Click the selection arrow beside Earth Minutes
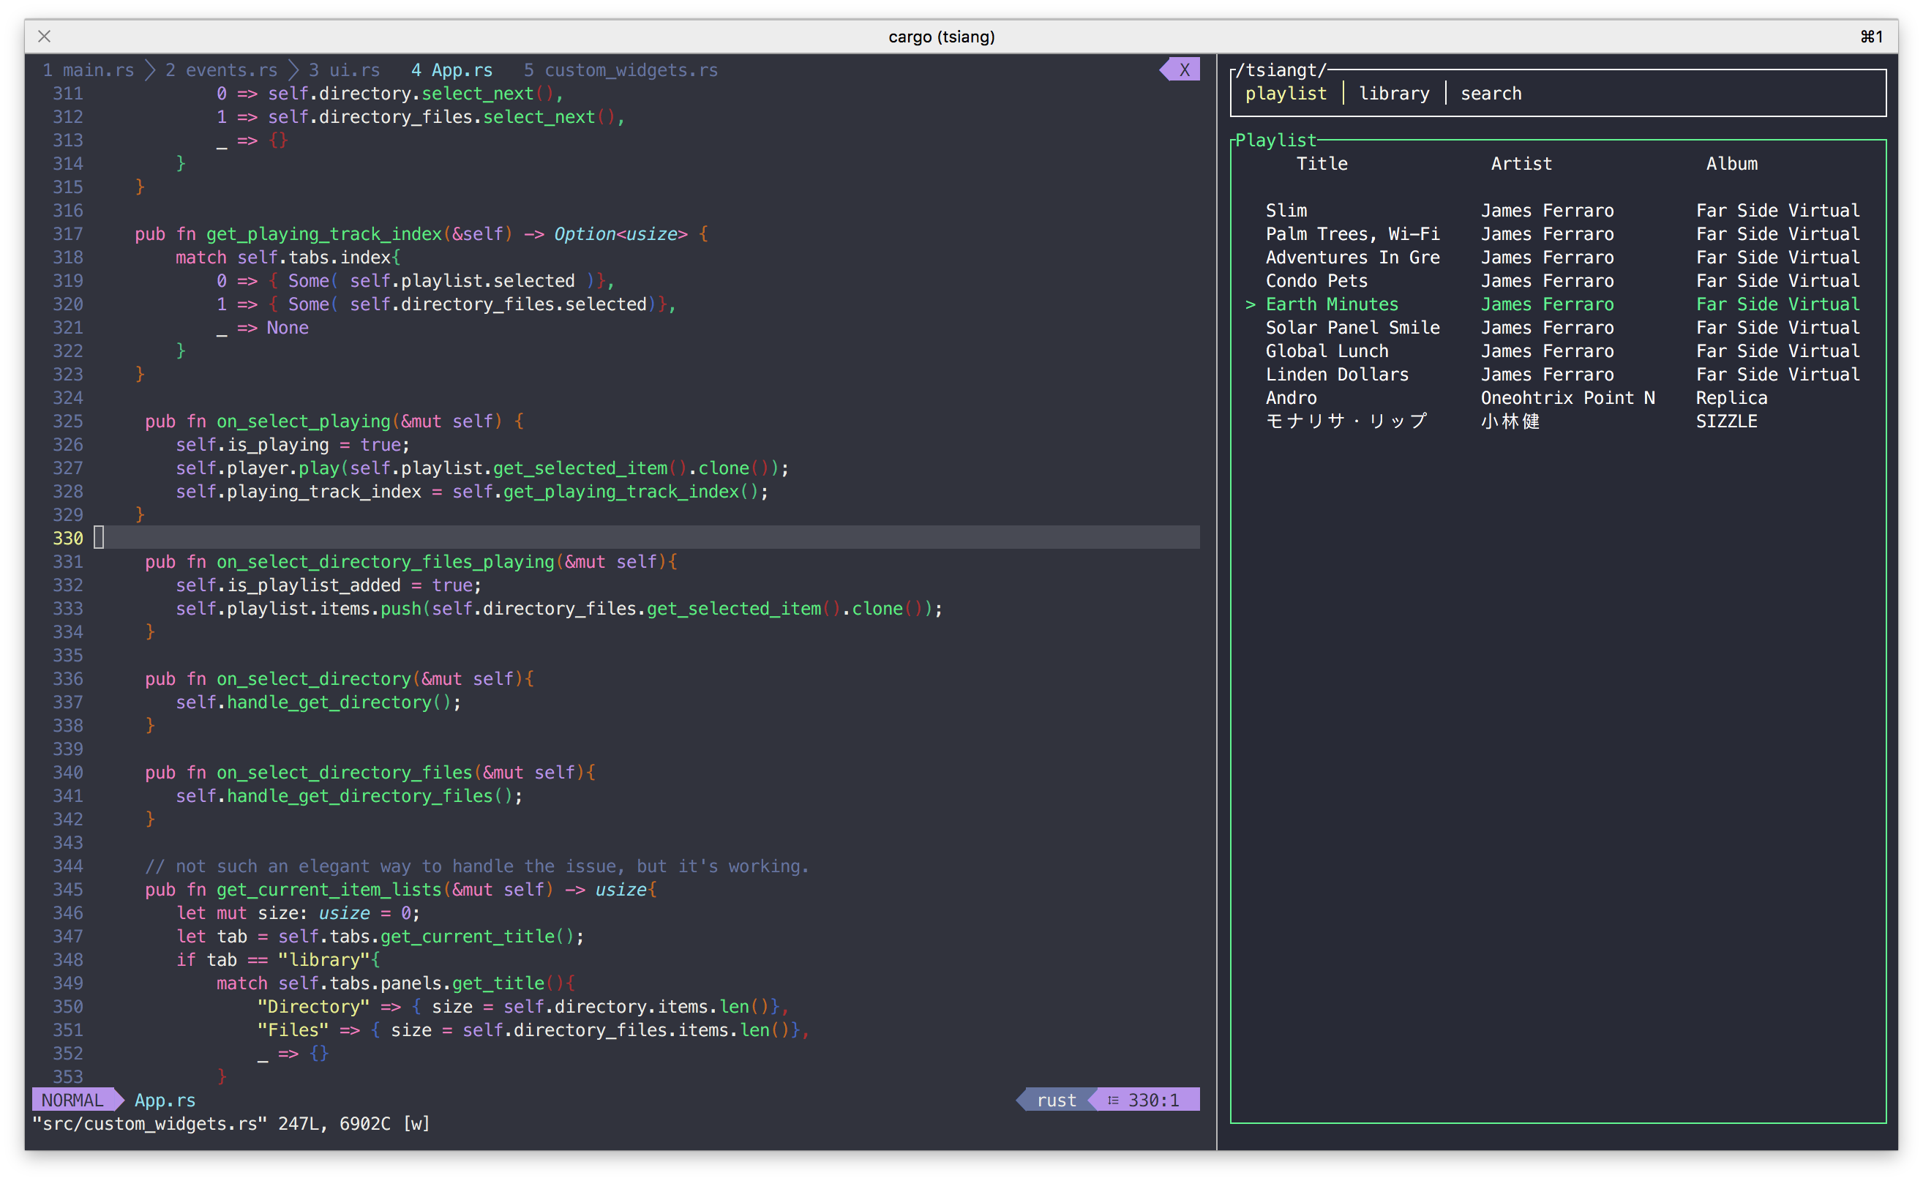This screenshot has height=1181, width=1923. [1250, 304]
